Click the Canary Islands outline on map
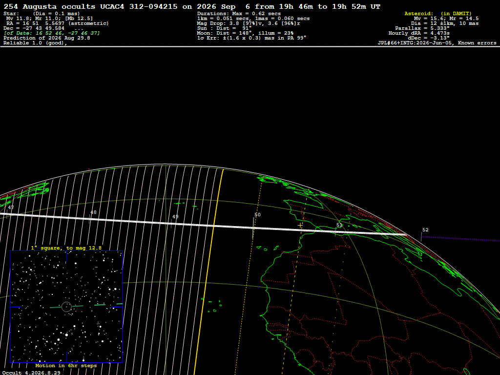The height and width of the screenshot is (375, 500). (x=268, y=248)
